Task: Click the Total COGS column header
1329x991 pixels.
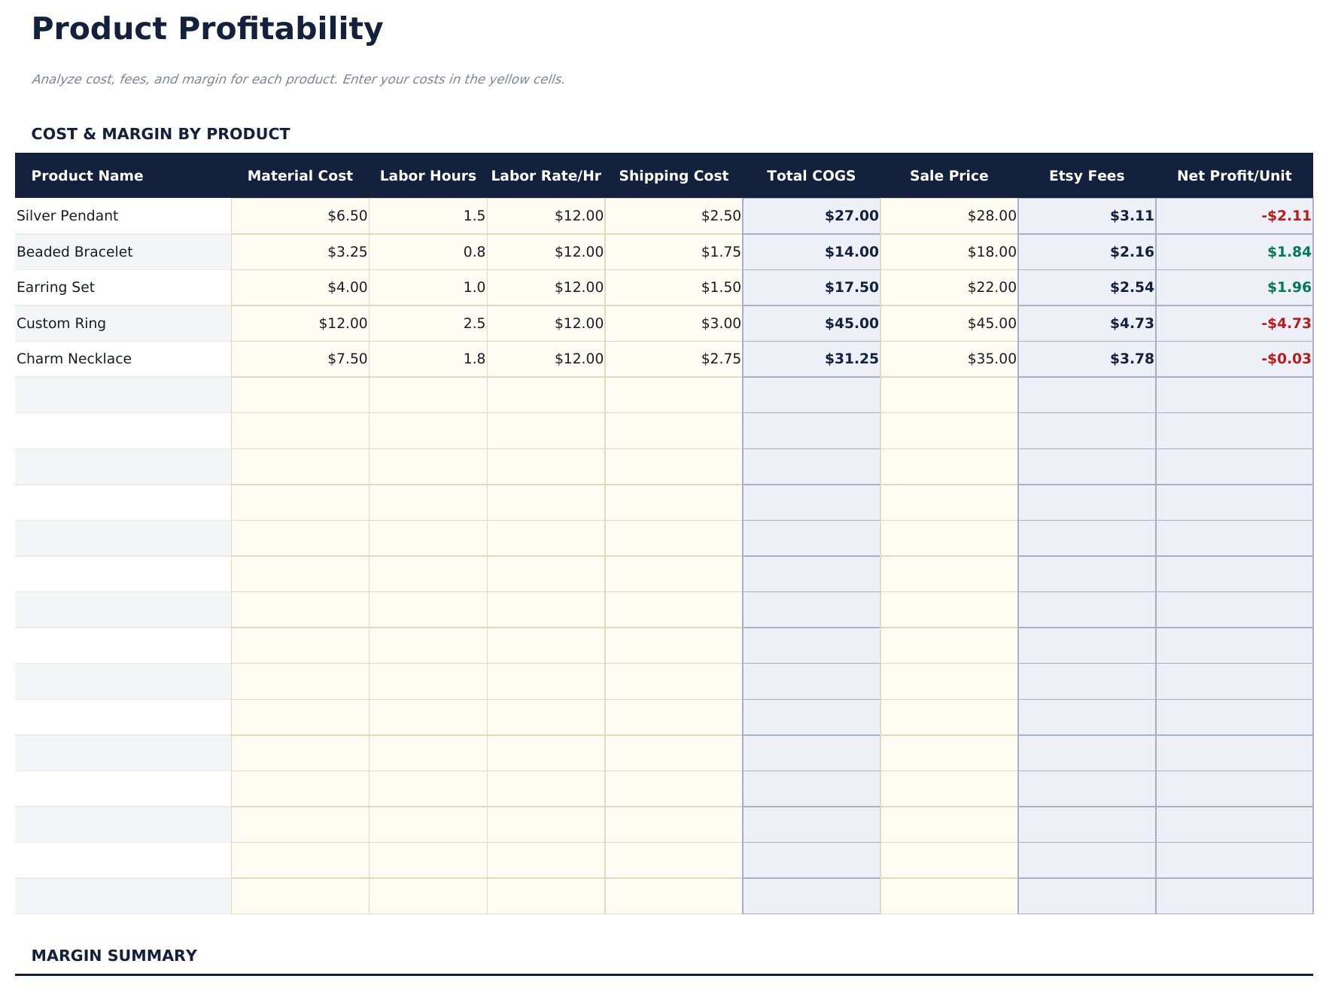Action: click(811, 175)
